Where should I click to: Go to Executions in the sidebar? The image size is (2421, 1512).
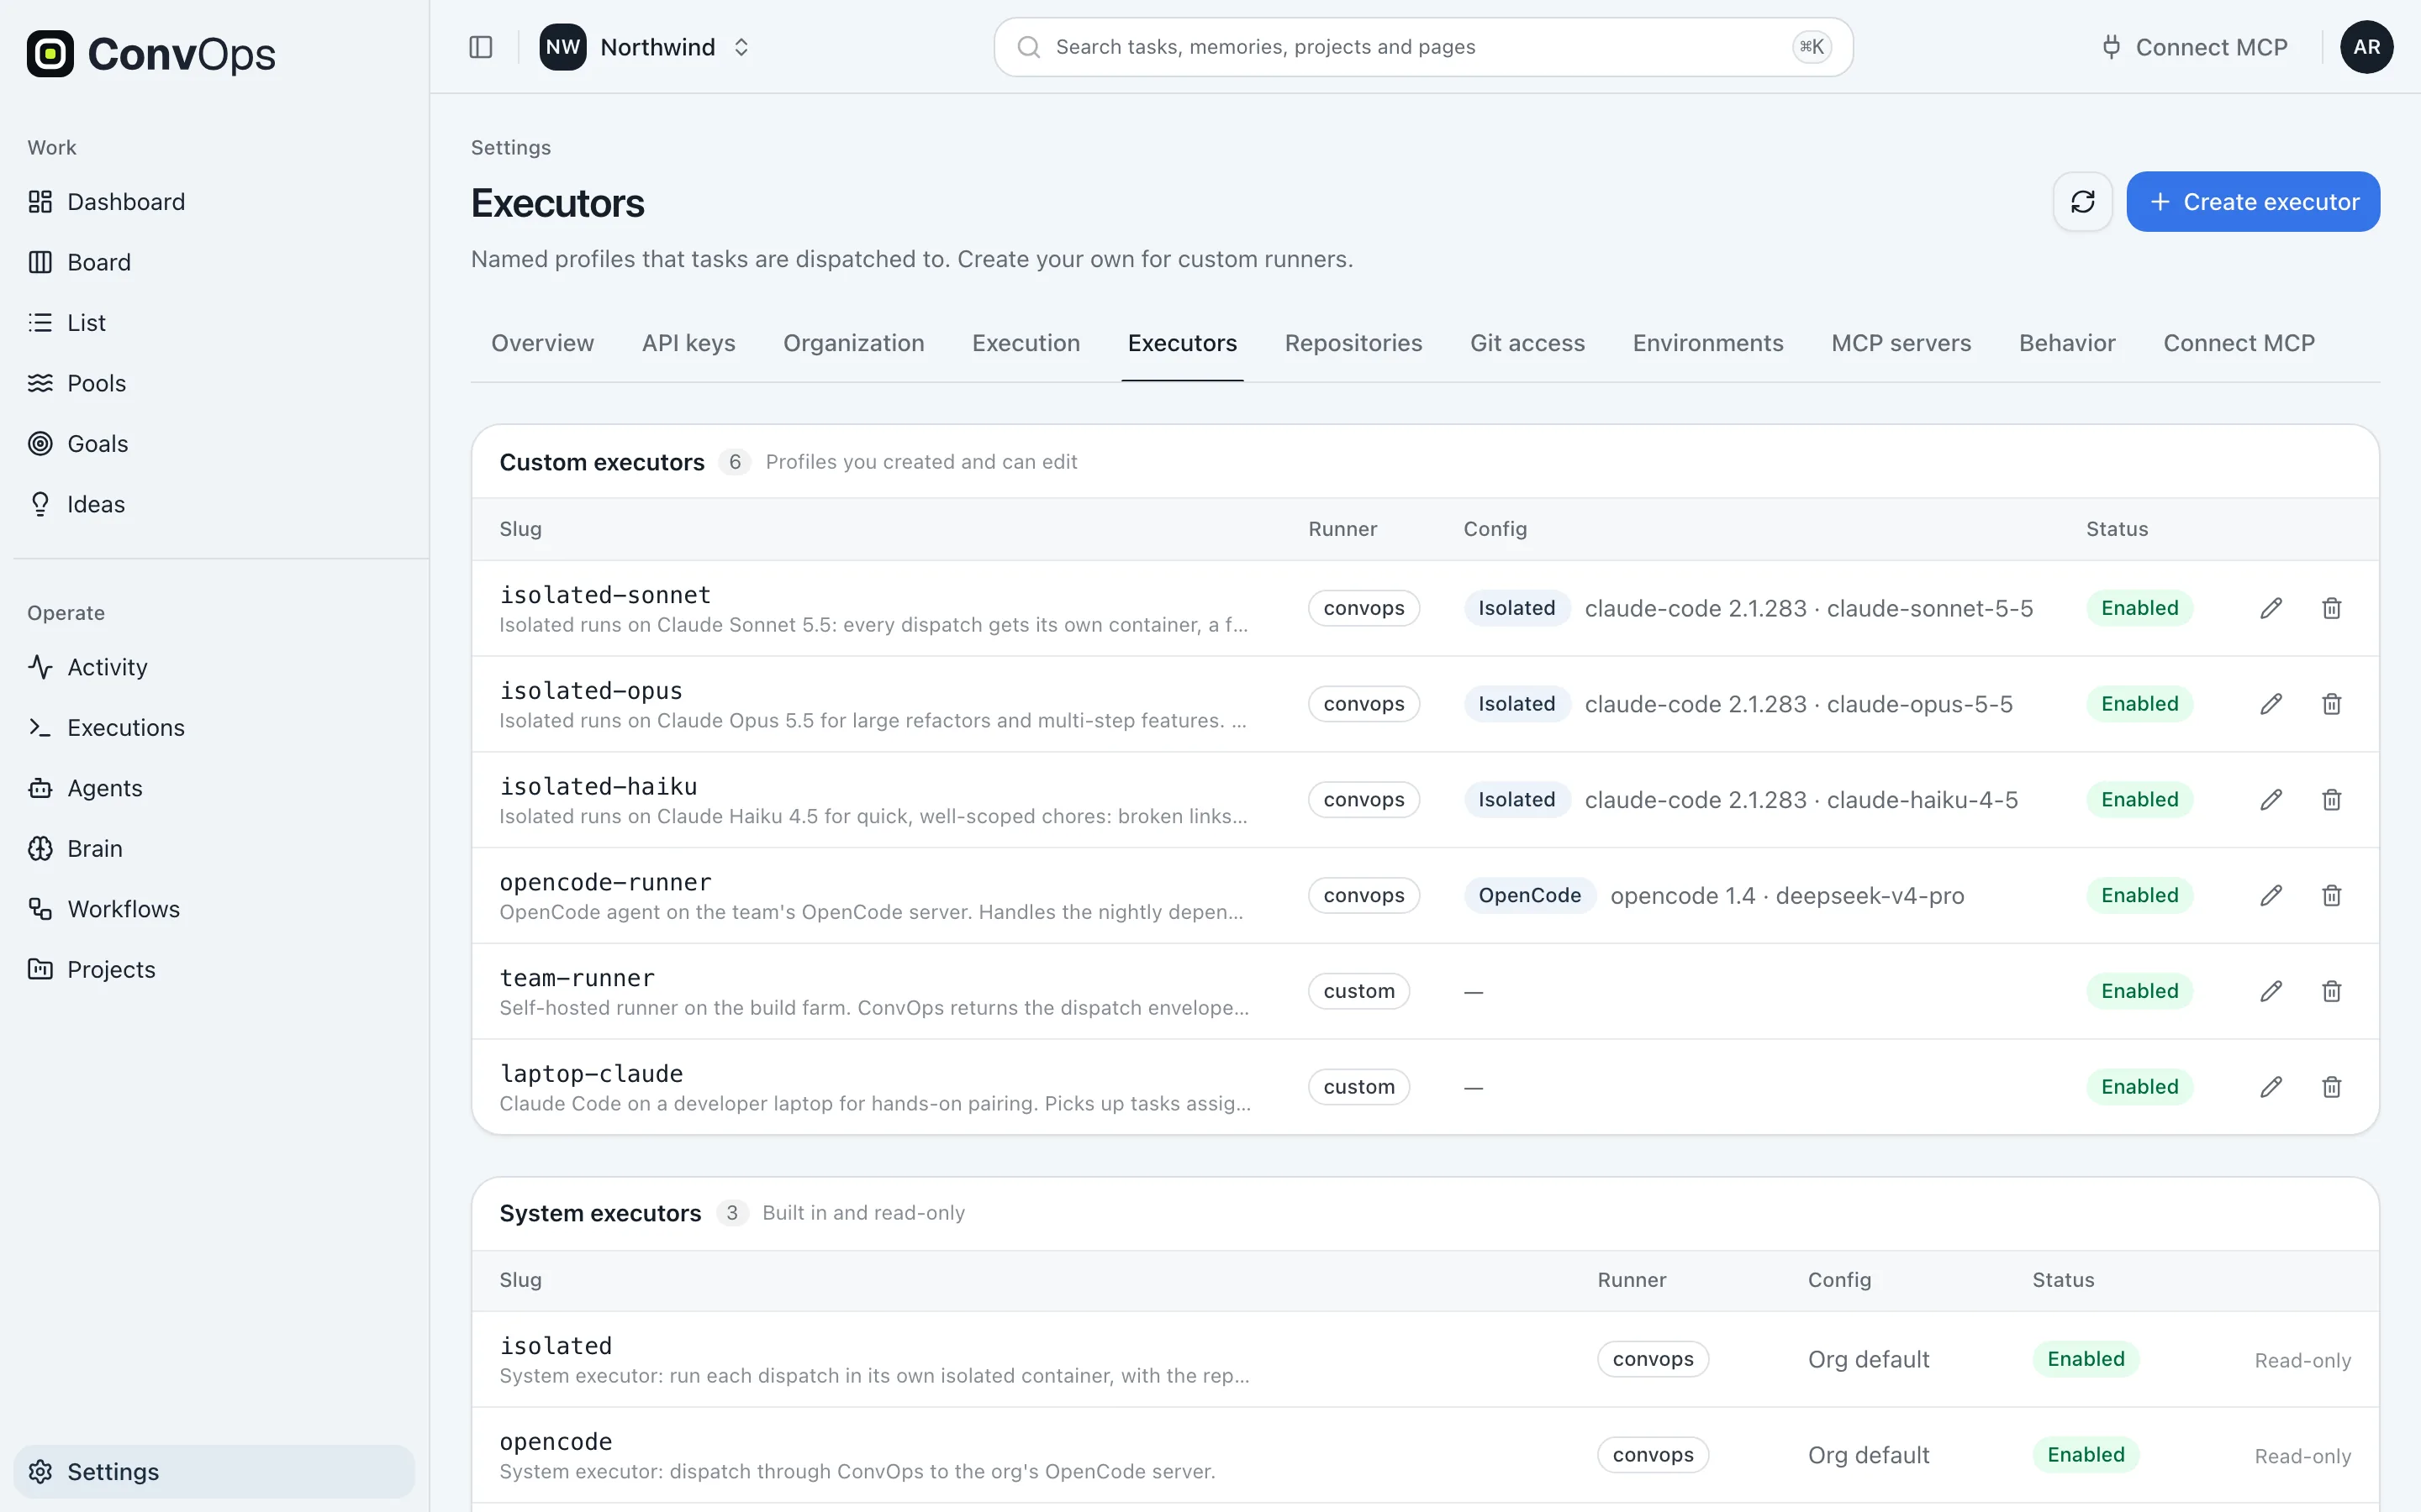pos(214,728)
